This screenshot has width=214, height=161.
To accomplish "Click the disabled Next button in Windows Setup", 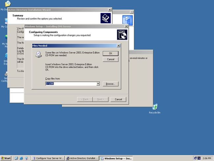I will tap(101, 99).
